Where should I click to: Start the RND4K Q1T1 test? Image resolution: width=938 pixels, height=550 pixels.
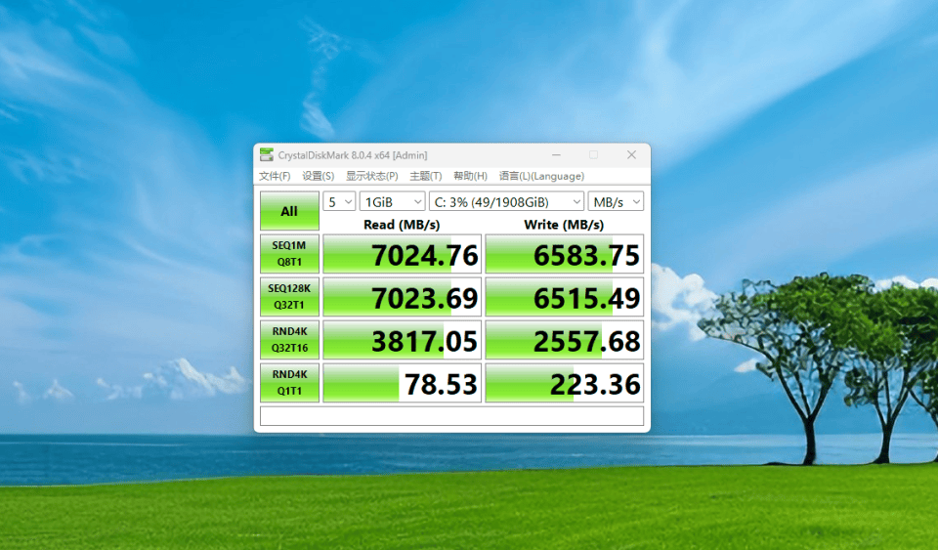tap(289, 383)
